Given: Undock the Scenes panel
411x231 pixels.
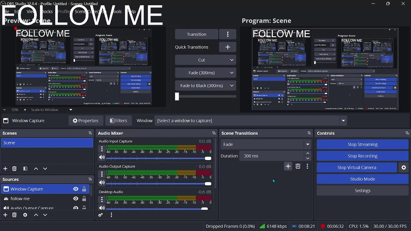Looking at the screenshot, I should tap(90, 133).
